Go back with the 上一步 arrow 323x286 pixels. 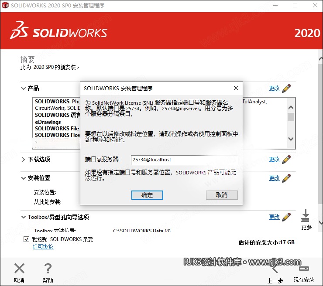click(275, 269)
